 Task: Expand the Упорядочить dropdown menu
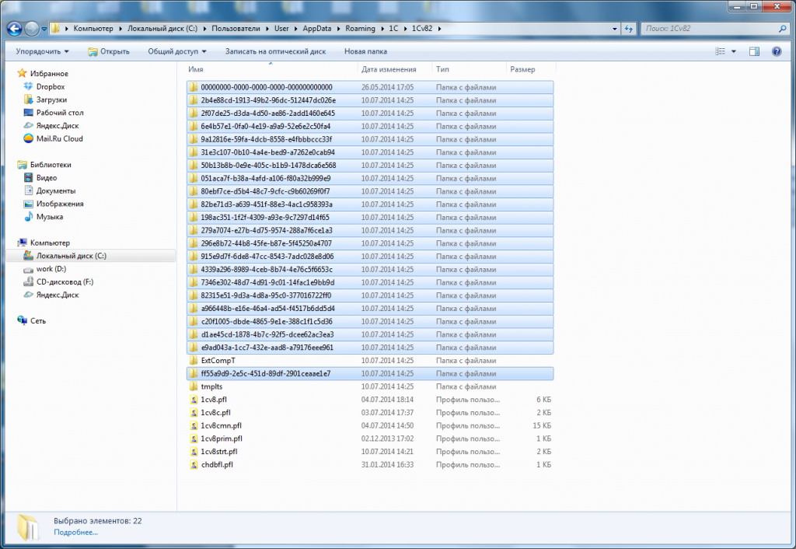(x=42, y=51)
